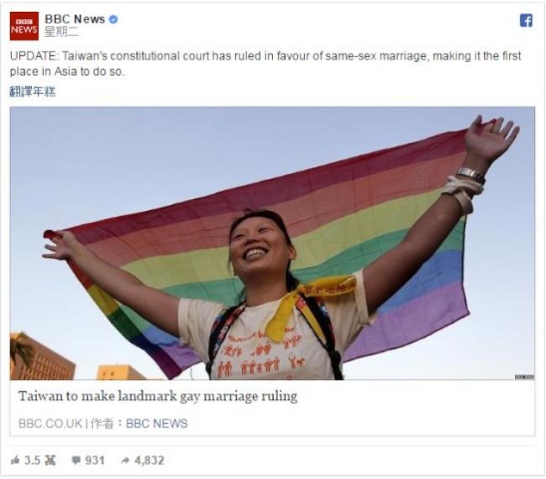
Task: Open the Facebook icon in the corner
Action: tap(526, 20)
